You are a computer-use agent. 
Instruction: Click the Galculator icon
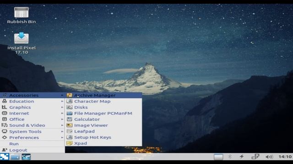coord(69,119)
